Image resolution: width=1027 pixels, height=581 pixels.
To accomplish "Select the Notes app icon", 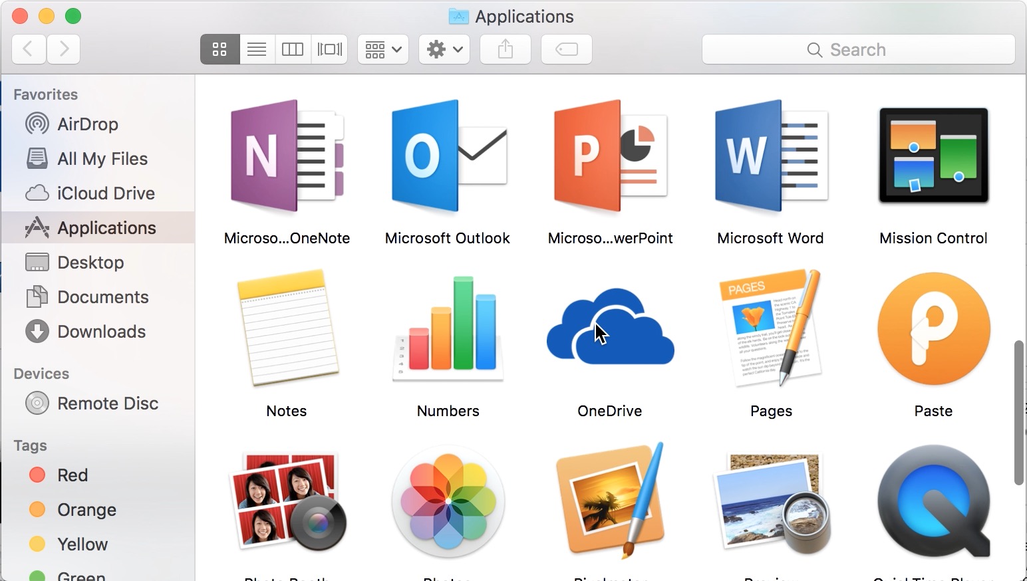I will point(287,328).
